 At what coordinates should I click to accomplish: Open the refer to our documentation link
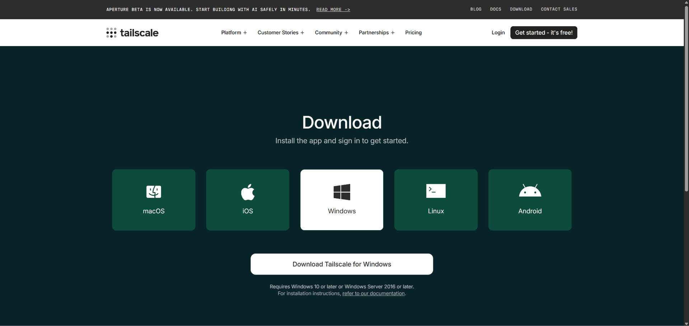374,294
